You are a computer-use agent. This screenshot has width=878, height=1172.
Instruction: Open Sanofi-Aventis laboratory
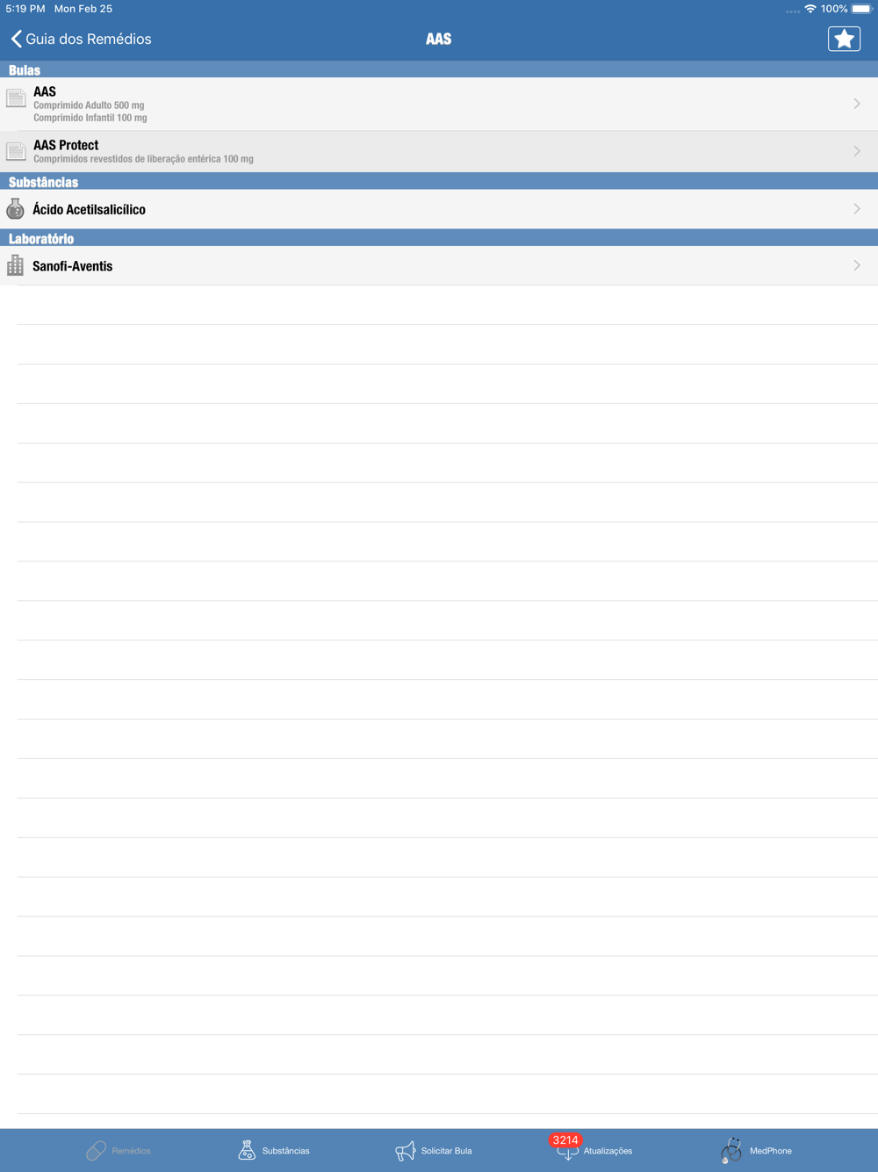(x=439, y=265)
